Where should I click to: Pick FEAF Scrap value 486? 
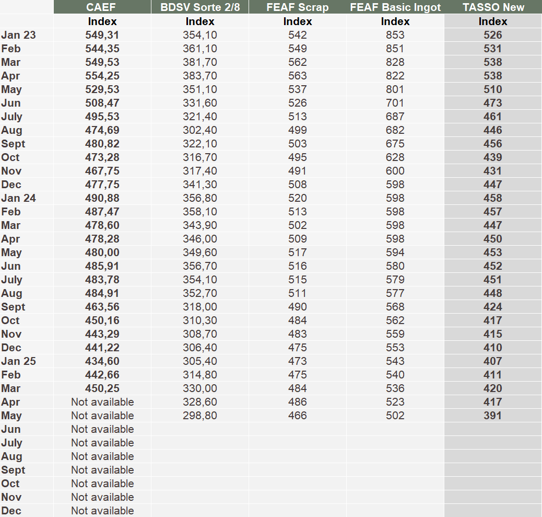coord(298,402)
